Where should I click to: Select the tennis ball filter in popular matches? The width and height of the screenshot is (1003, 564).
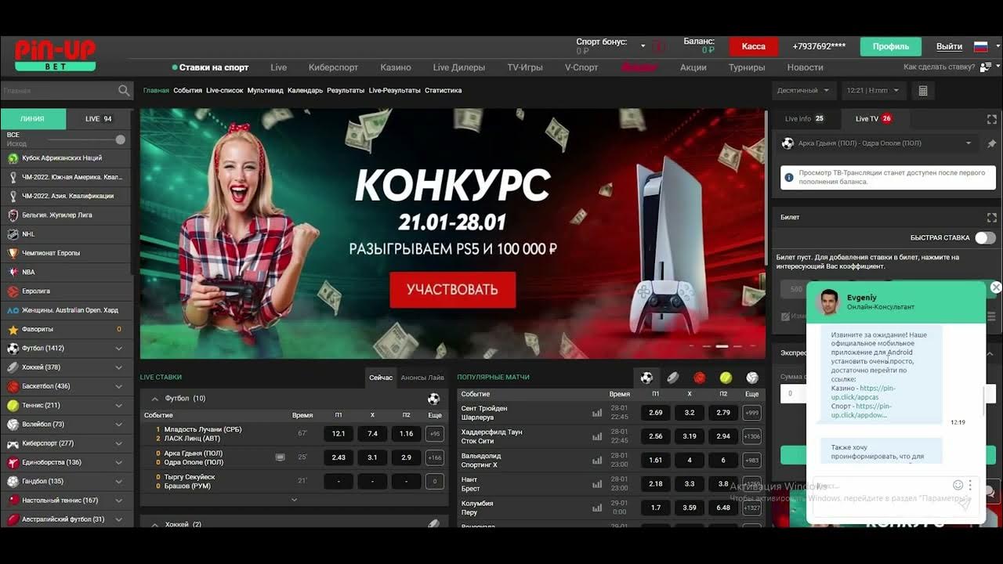click(726, 378)
